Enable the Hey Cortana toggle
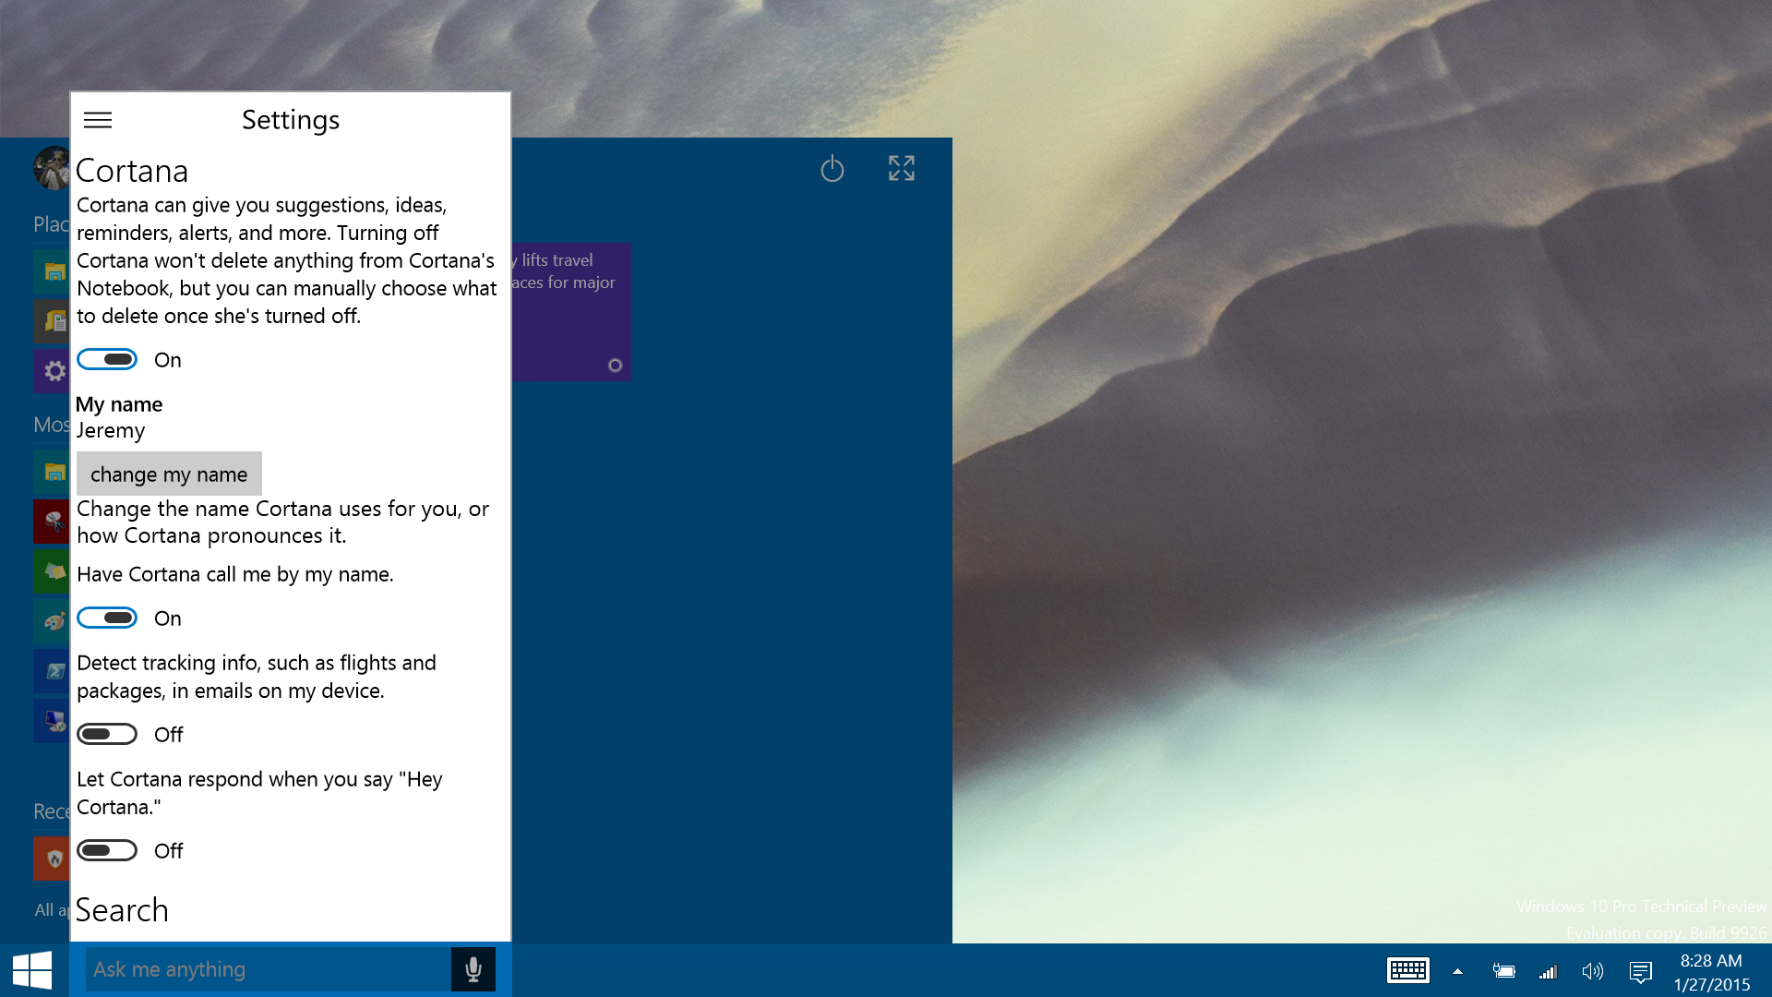This screenshot has width=1772, height=997. pyautogui.click(x=107, y=850)
